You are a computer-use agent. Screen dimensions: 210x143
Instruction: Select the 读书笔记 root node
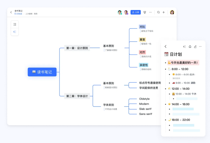pyautogui.click(x=42, y=72)
